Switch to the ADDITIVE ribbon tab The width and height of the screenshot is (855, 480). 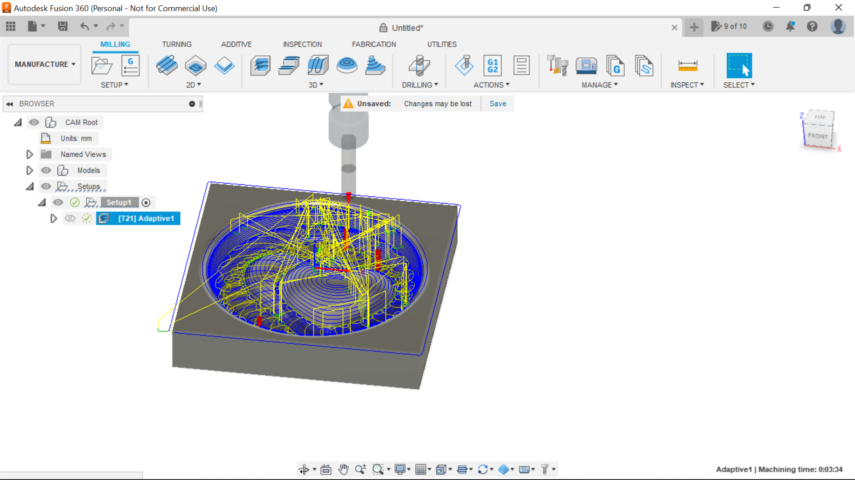point(236,44)
